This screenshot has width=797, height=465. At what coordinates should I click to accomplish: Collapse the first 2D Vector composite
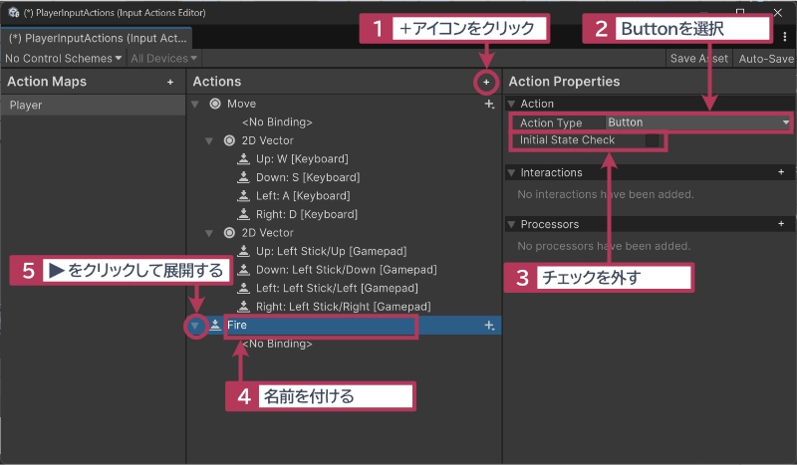click(x=210, y=140)
